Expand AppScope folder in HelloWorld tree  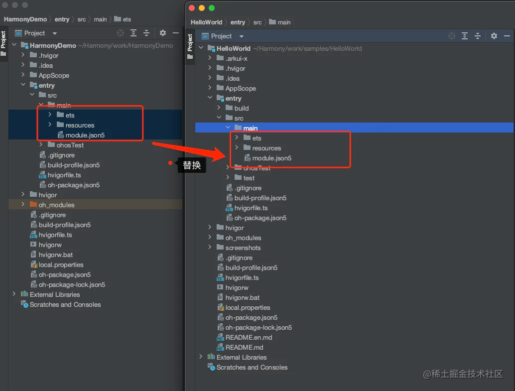pos(210,88)
